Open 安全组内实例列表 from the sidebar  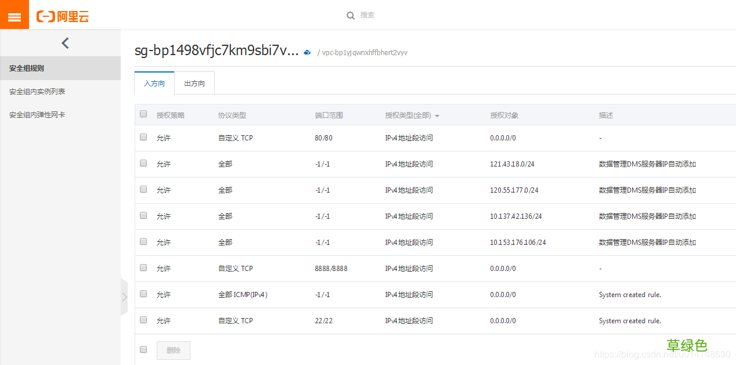pos(35,91)
